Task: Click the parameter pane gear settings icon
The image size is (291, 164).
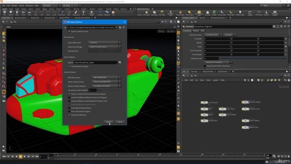Action: point(274,26)
